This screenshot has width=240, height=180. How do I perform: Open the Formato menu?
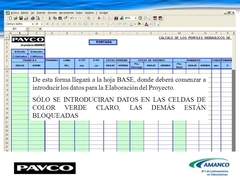(x=52, y=13)
